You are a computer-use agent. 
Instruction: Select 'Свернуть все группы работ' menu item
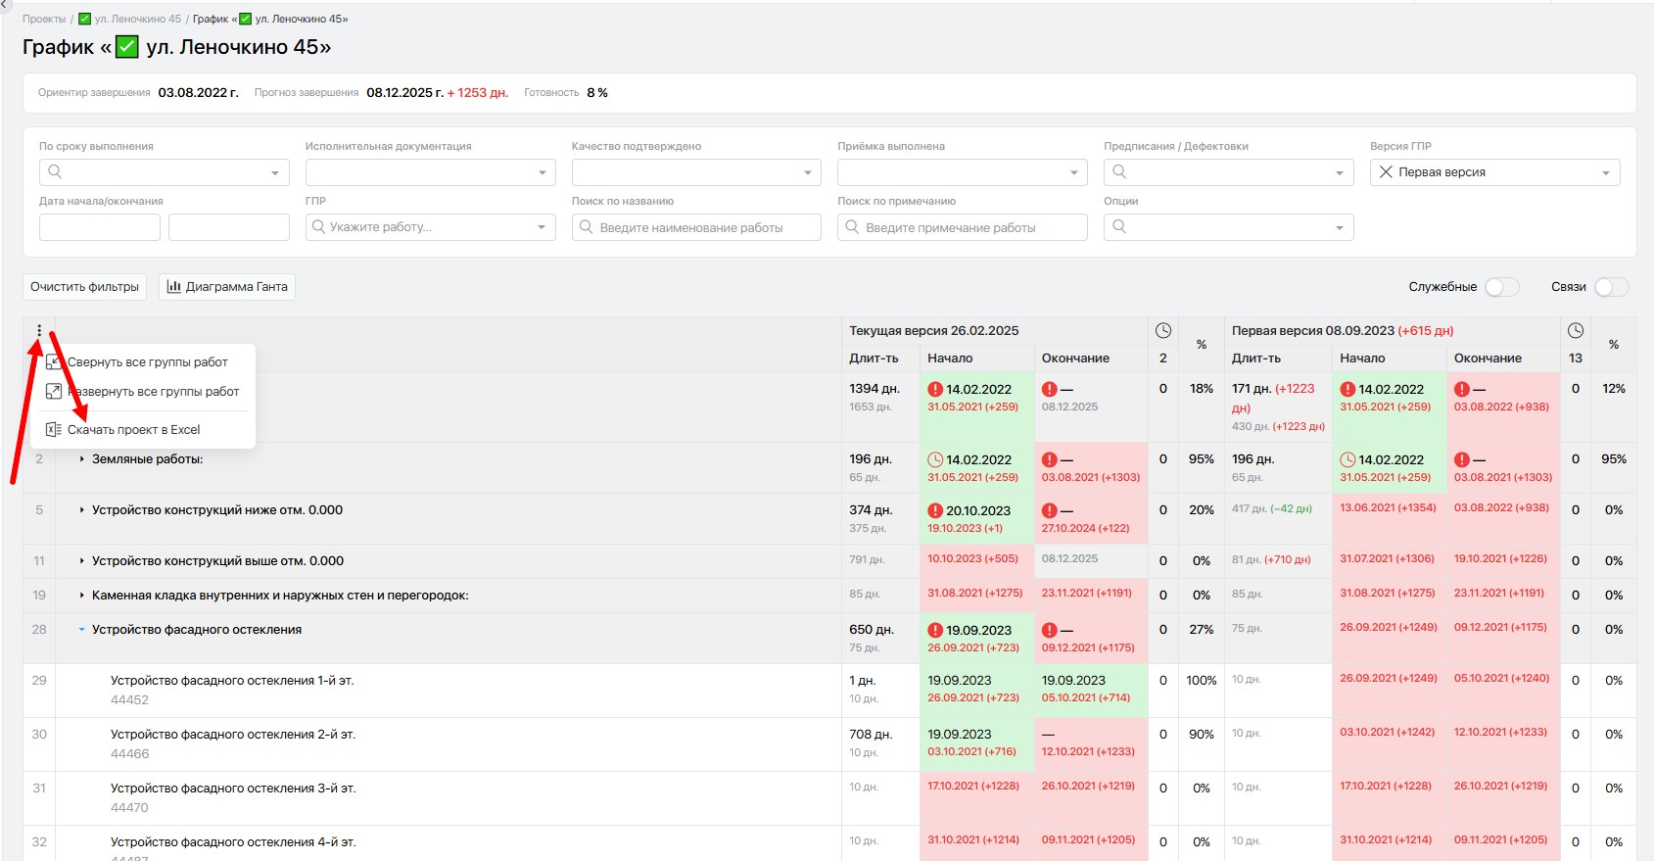[x=147, y=361]
